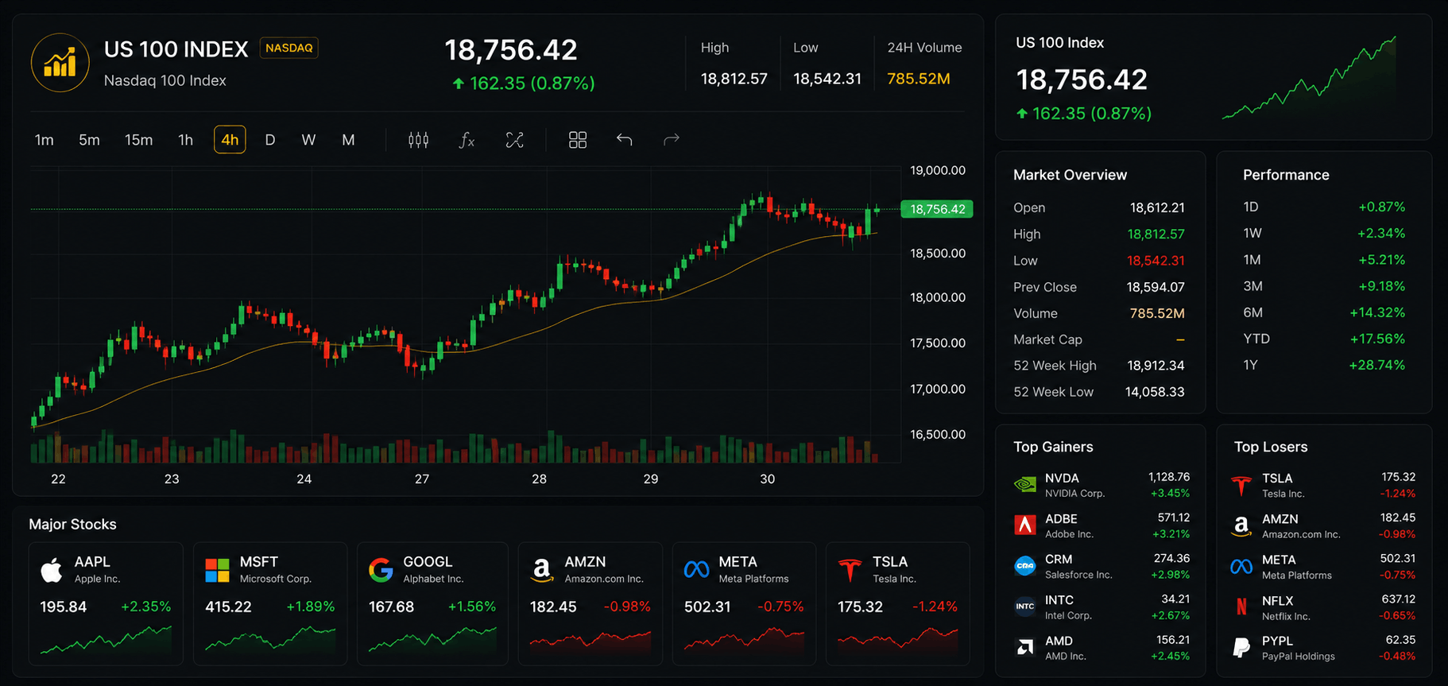
Task: Click the Amazon logo in Major Stocks
Action: [x=542, y=571]
